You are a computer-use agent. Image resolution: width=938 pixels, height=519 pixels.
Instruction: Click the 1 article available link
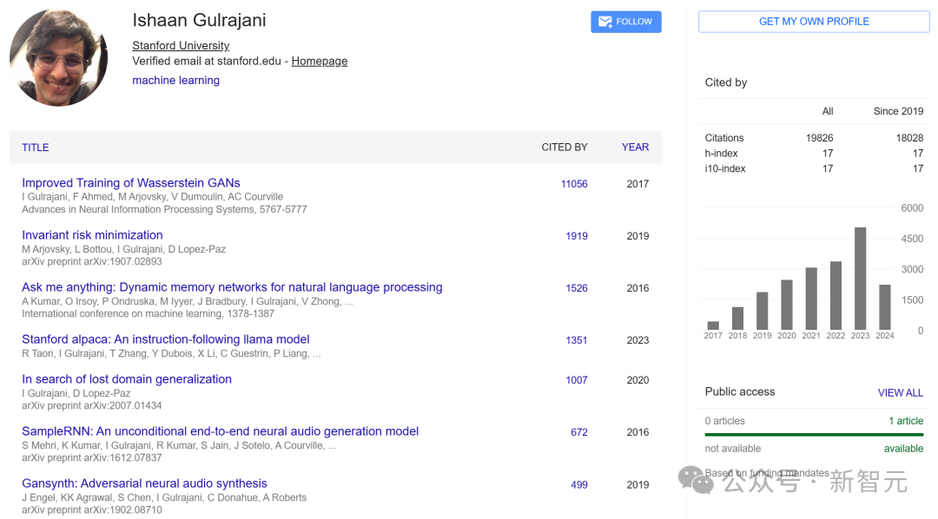click(906, 421)
